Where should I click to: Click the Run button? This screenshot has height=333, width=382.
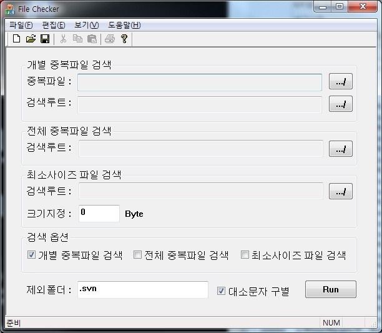[x=331, y=289]
